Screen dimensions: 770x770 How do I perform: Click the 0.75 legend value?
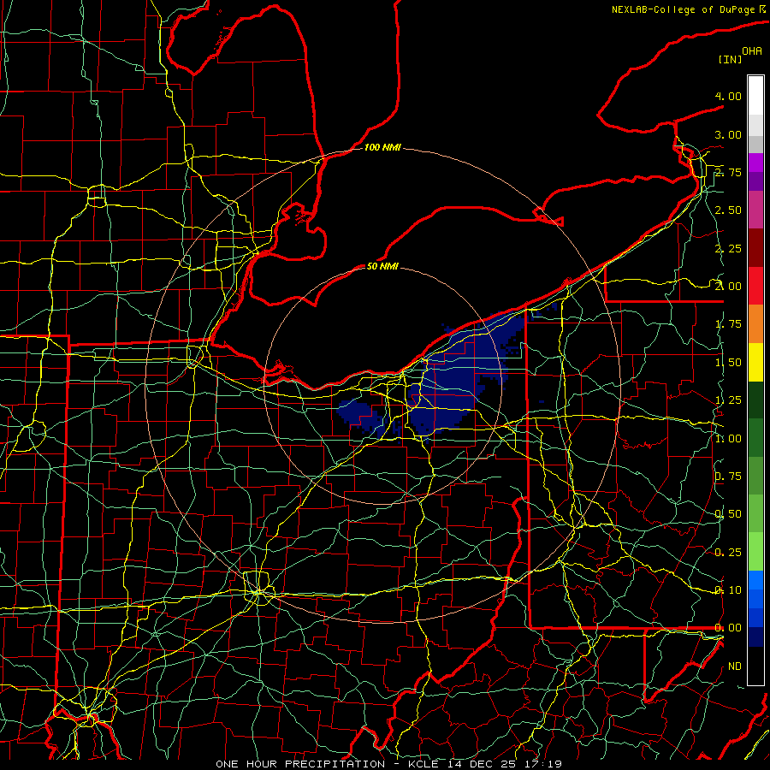[x=728, y=477]
